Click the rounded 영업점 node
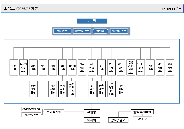Viewport: 184px width, 129px height. (100, 31)
